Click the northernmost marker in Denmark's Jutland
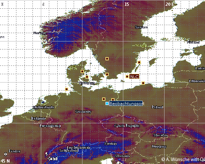 [82, 71]
